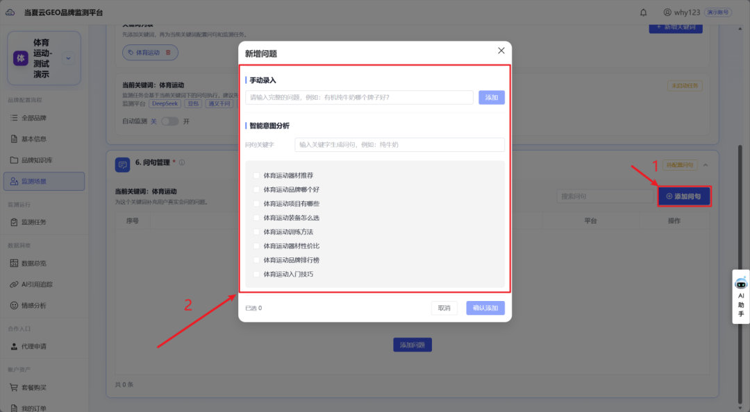Viewport: 750px width, 412px height.
Task: Click the 通义千问 platform tag
Action: pos(219,104)
